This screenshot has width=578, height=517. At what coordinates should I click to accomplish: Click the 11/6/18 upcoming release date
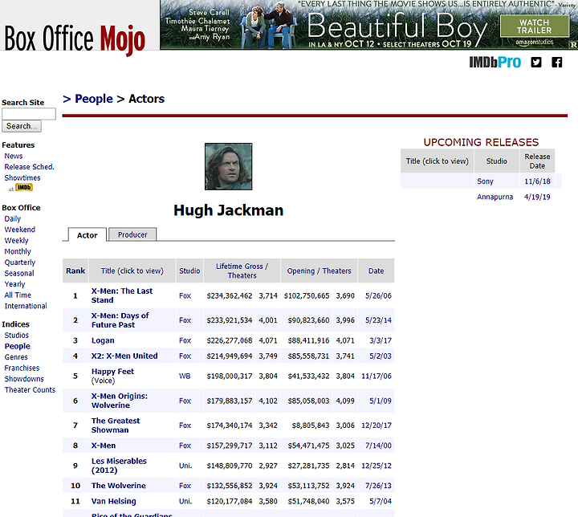pyautogui.click(x=537, y=181)
